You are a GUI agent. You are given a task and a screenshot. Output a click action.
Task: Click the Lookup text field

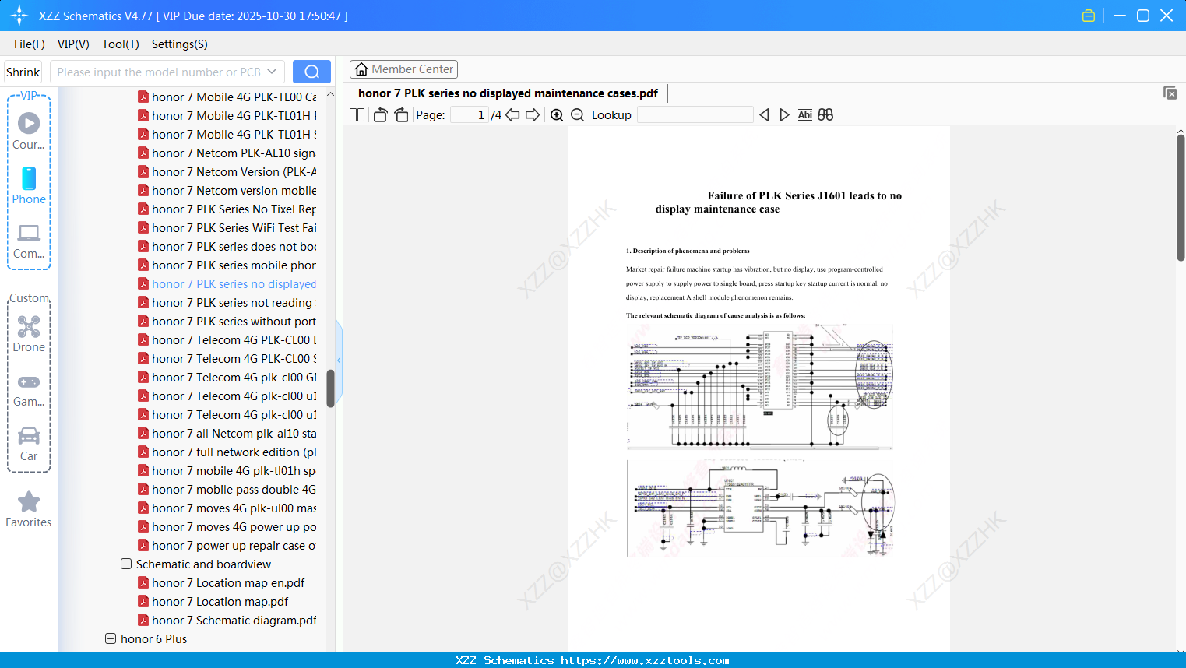(695, 115)
